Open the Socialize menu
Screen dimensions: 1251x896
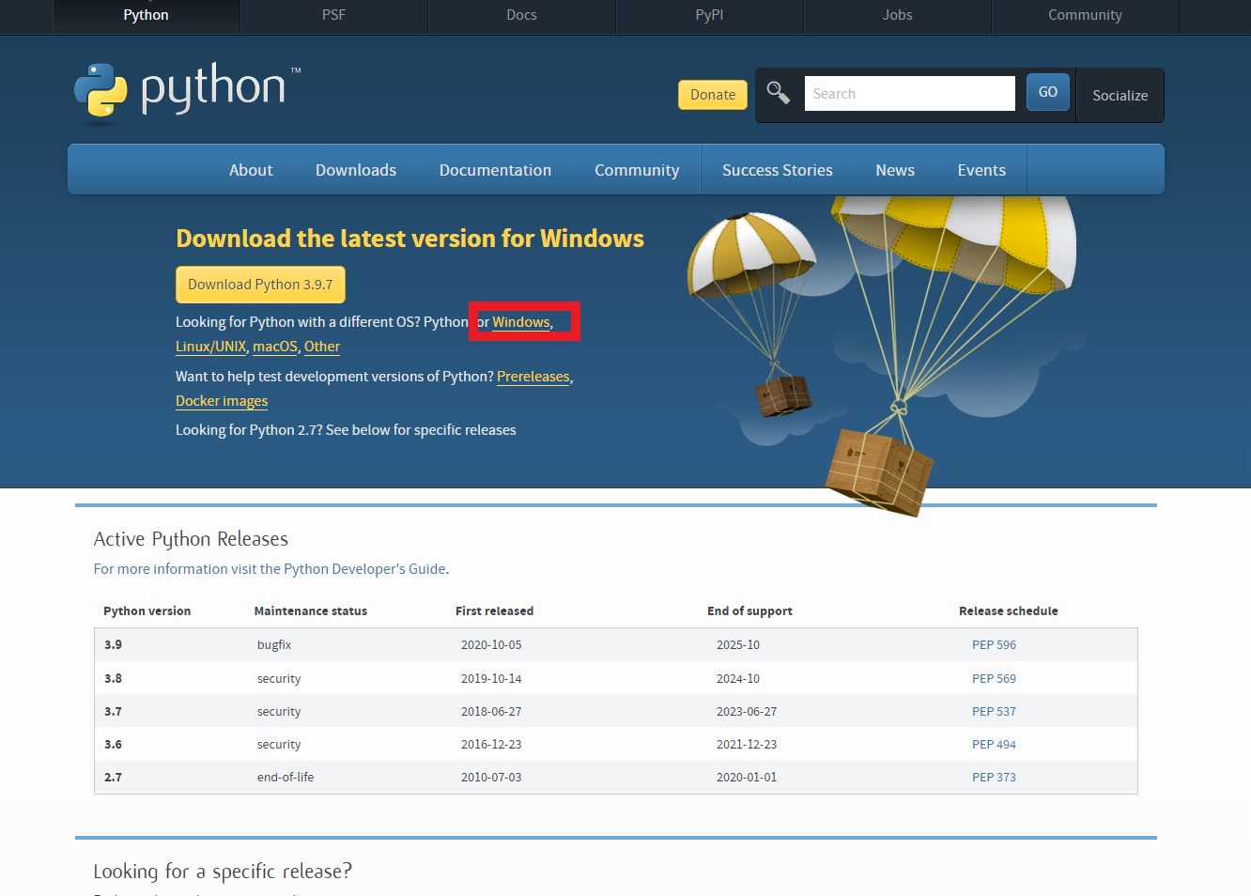[x=1120, y=95]
